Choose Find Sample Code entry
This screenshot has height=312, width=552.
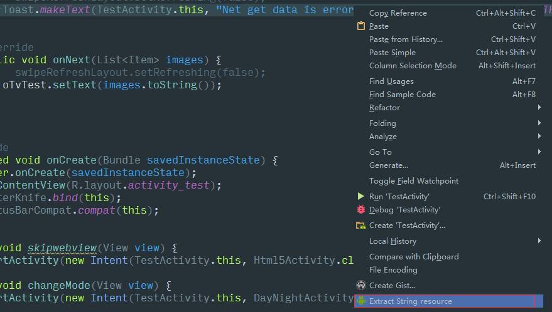448,95
